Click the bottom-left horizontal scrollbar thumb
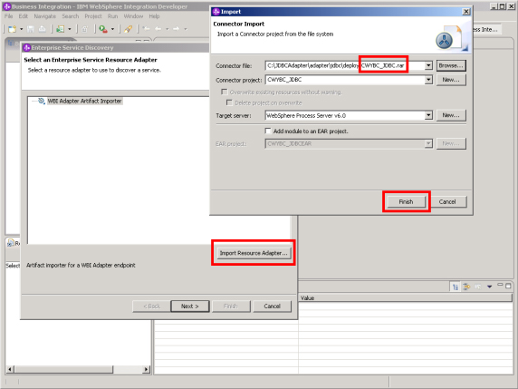The image size is (518, 389). (63, 369)
